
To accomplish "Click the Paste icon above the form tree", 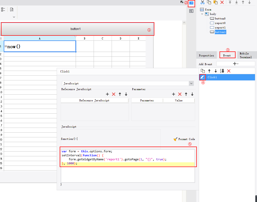I will click(x=216, y=2).
